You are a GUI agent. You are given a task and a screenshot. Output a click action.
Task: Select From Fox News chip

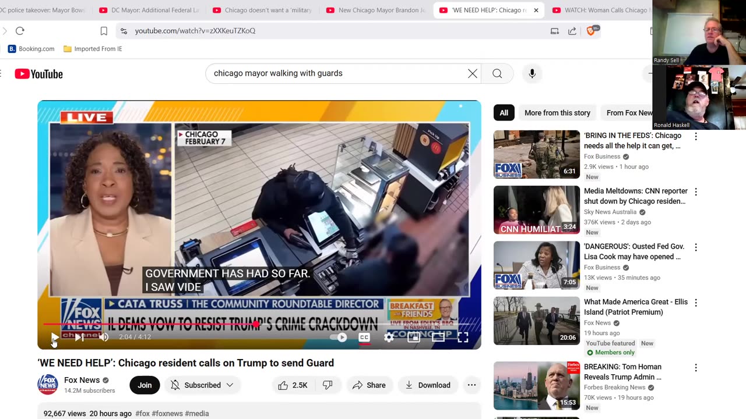coord(629,113)
